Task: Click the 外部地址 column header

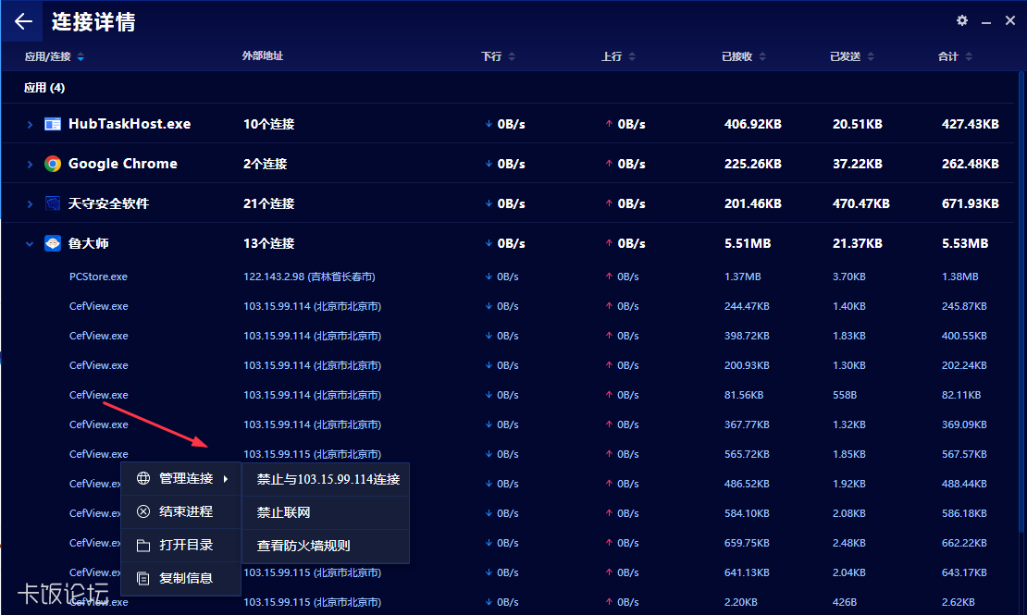Action: pos(263,56)
